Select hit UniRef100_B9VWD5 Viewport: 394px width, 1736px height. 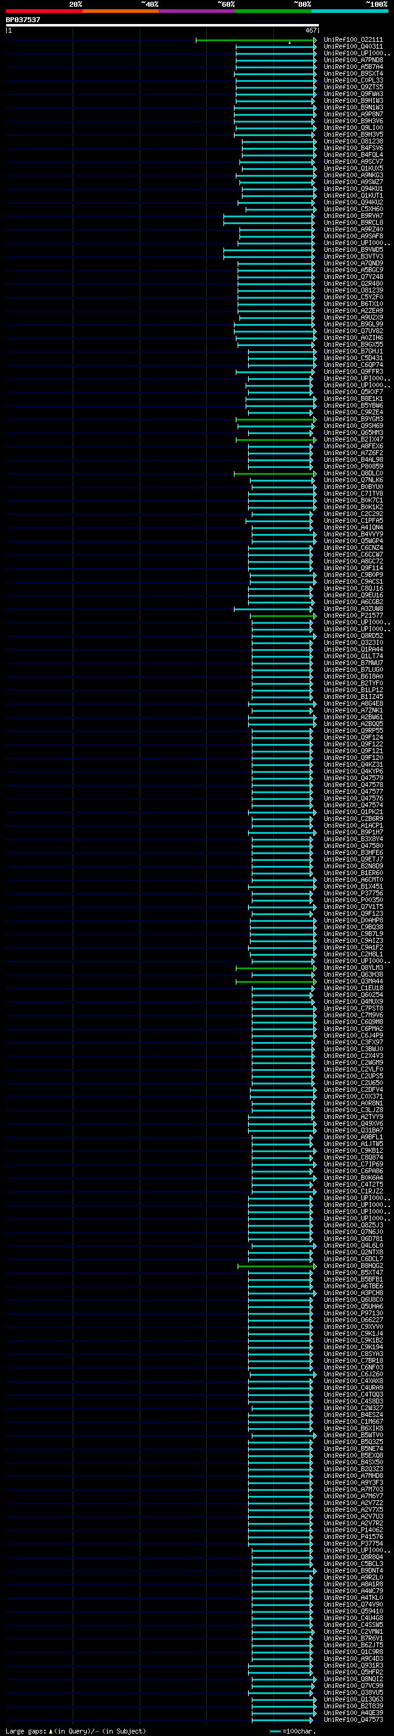[x=353, y=250]
